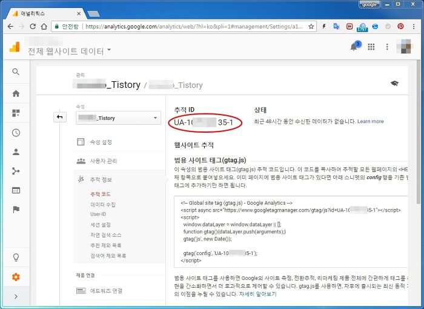Click the browser forward arrow
This screenshot has height=309, width=424.
(x=22, y=27)
